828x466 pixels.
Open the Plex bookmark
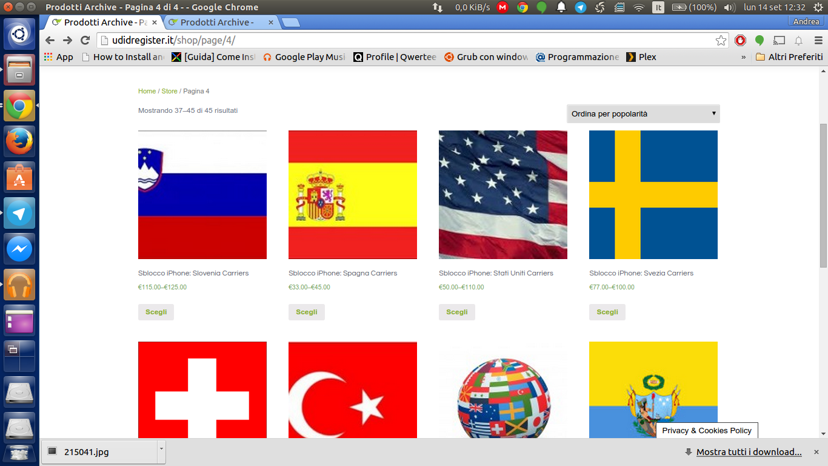[641, 57]
